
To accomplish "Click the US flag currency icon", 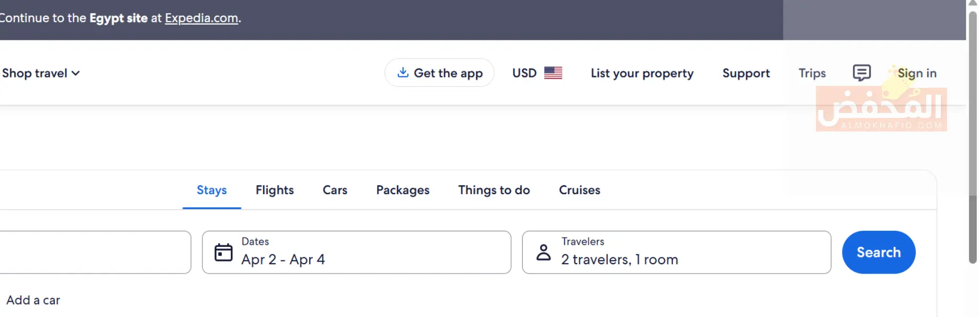I will (553, 73).
